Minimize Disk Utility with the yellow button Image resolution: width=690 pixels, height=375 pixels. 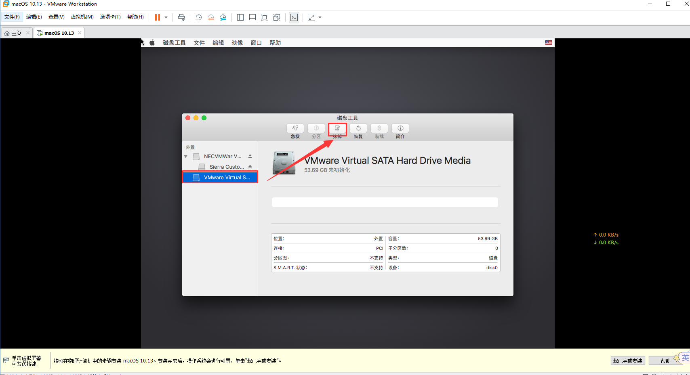pyautogui.click(x=196, y=118)
